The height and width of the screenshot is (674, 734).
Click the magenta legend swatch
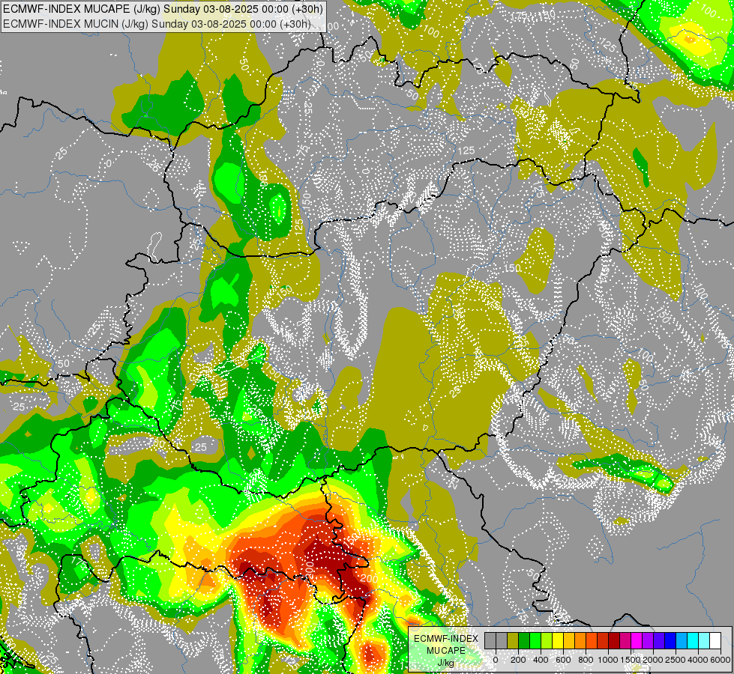coord(637,641)
